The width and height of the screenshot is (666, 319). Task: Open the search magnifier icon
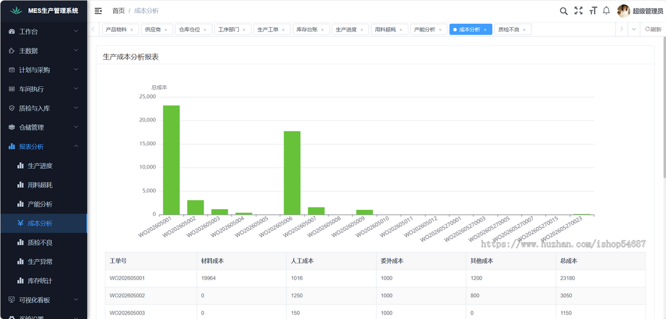(x=563, y=11)
